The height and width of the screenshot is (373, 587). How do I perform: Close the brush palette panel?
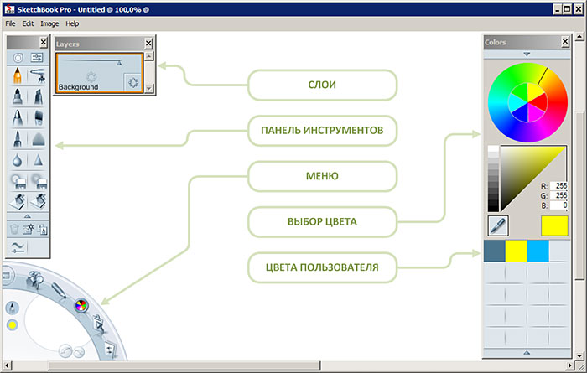[x=44, y=42]
